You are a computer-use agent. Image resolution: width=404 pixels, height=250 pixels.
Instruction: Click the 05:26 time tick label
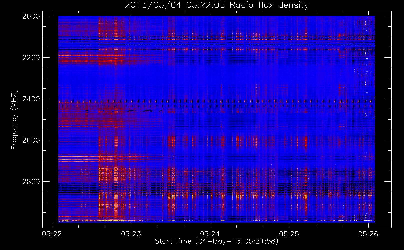point(368,234)
